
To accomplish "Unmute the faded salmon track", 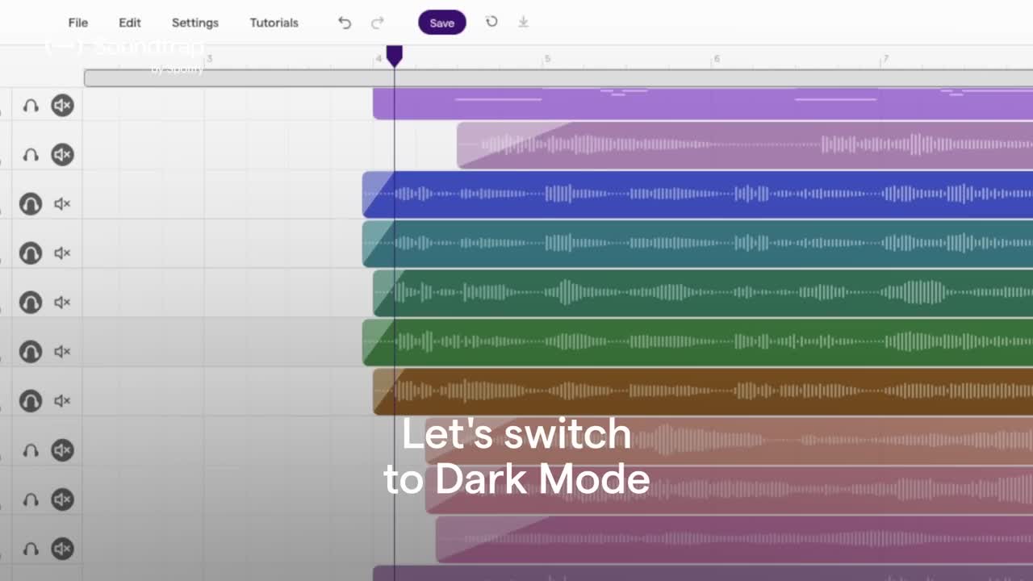I will [63, 449].
